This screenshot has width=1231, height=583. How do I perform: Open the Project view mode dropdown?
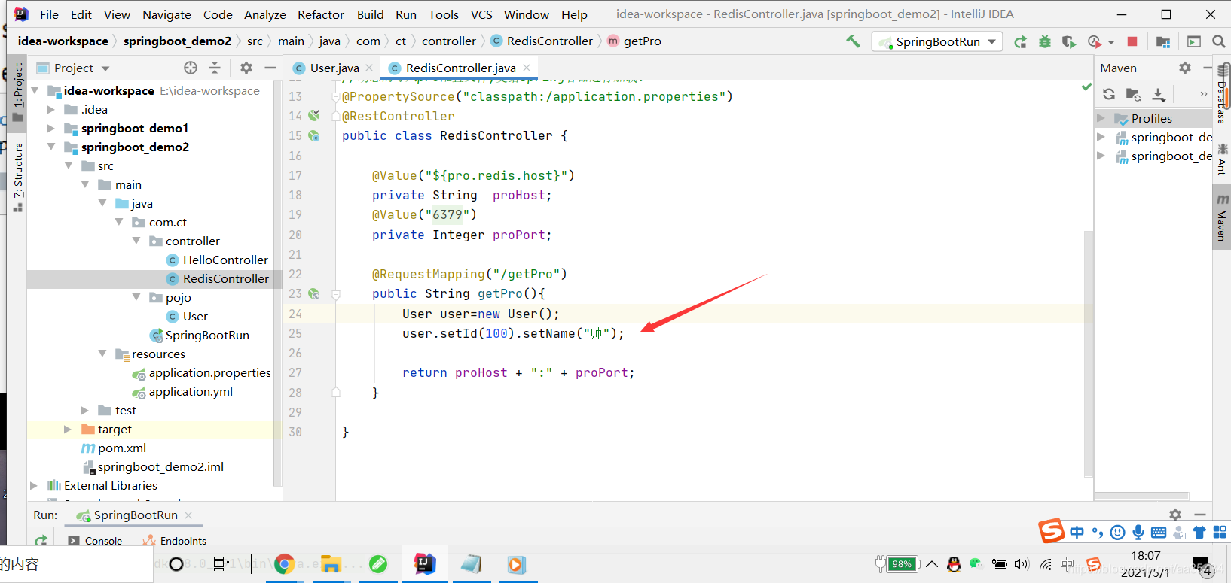coord(105,68)
